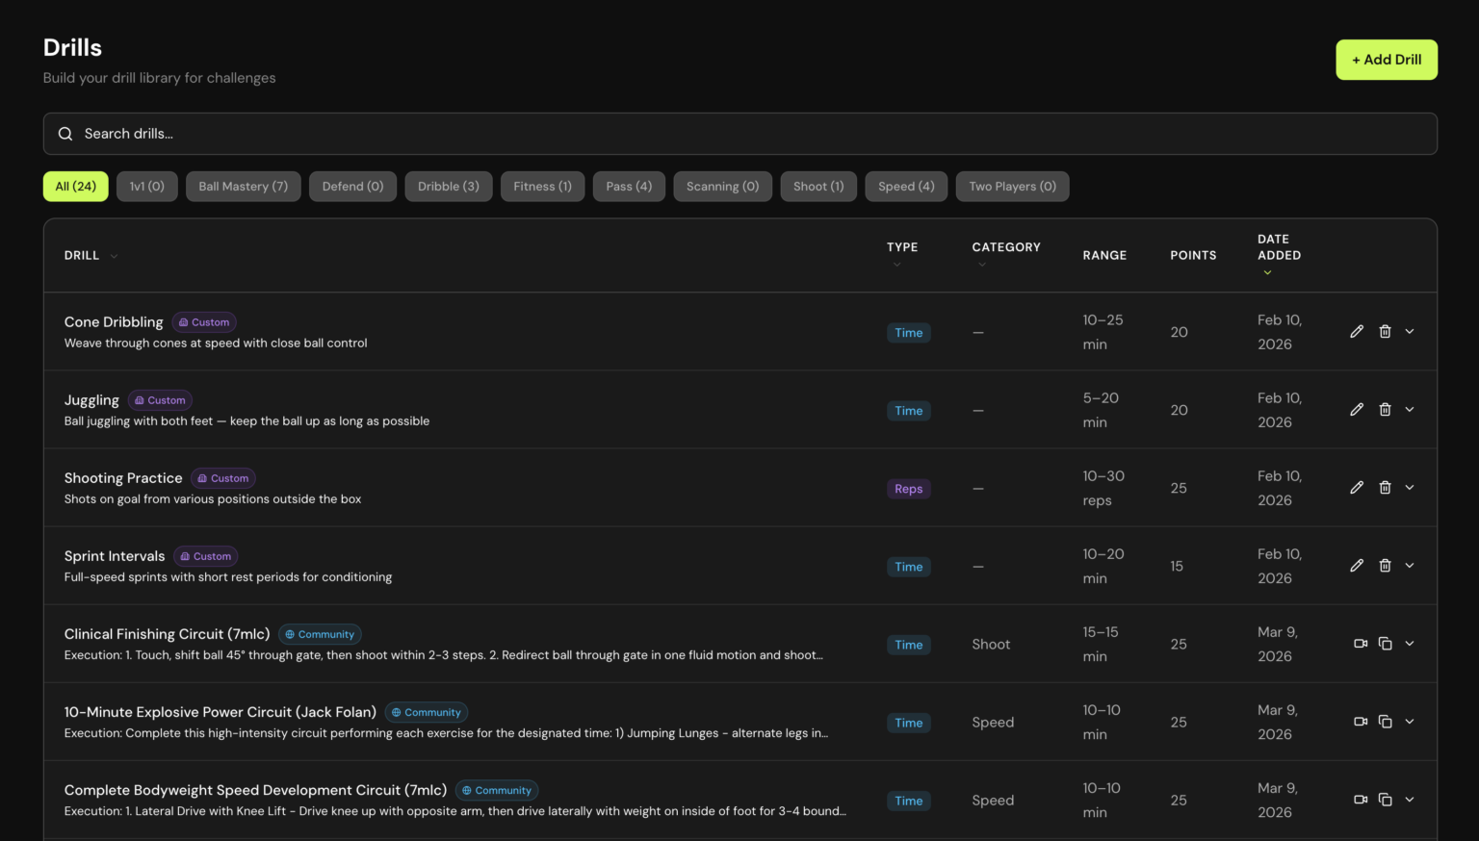Click the Add Drill button
Viewport: 1479px width, 841px height.
pos(1386,60)
